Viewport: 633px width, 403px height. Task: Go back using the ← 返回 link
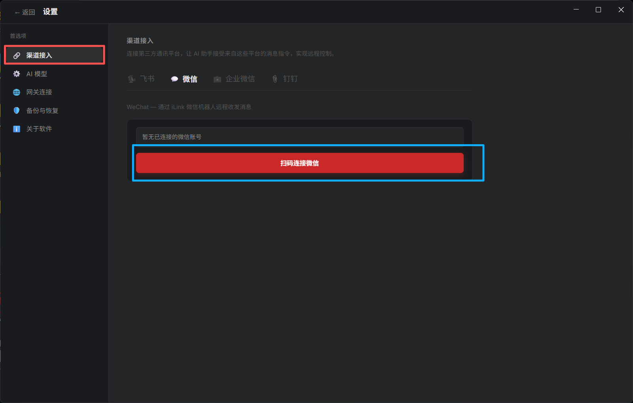click(x=25, y=12)
